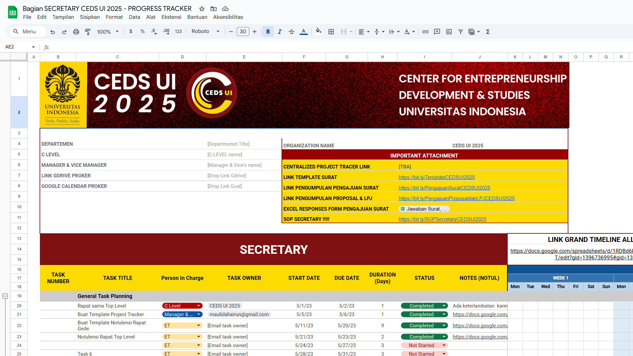Increase font size with plus button
Viewport: 633px width, 356px height.
255,32
